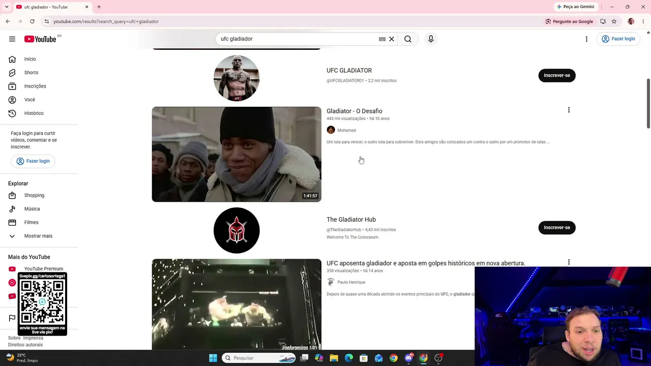Click the sidebar Fazer login button

[33, 161]
